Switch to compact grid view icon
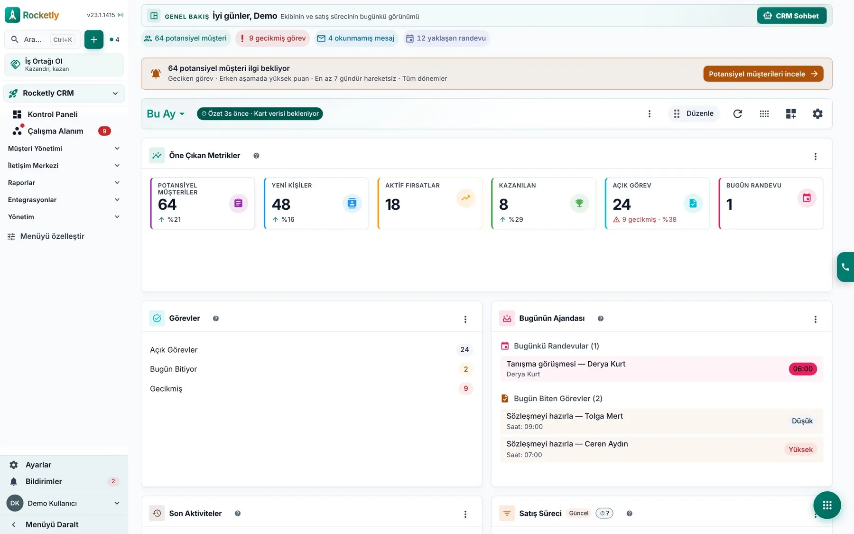Image resolution: width=854 pixels, height=534 pixels. coord(764,113)
